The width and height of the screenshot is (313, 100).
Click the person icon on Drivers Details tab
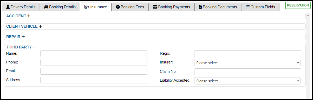(x=8, y=7)
